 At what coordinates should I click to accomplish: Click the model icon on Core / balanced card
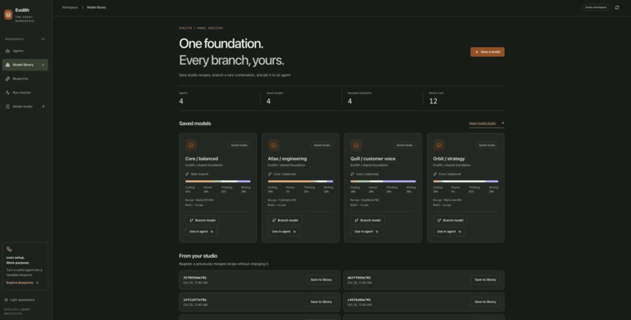[191, 145]
